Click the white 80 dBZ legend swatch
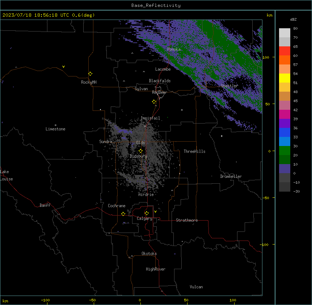Screen dimensions: 312x305 pos(284,33)
